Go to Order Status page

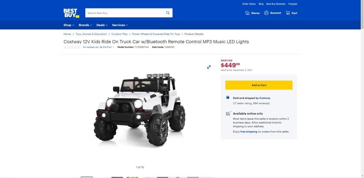pos(248,4)
